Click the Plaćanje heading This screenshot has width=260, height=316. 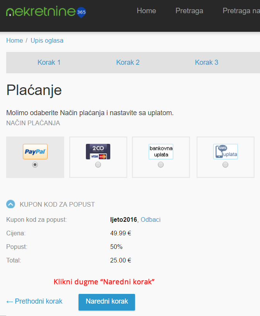34,90
